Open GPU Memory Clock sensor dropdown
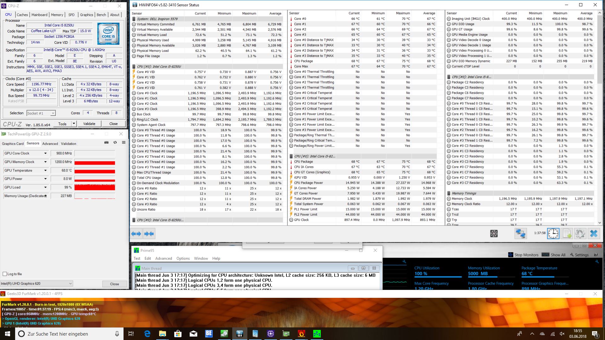The image size is (605, 340). [x=45, y=162]
